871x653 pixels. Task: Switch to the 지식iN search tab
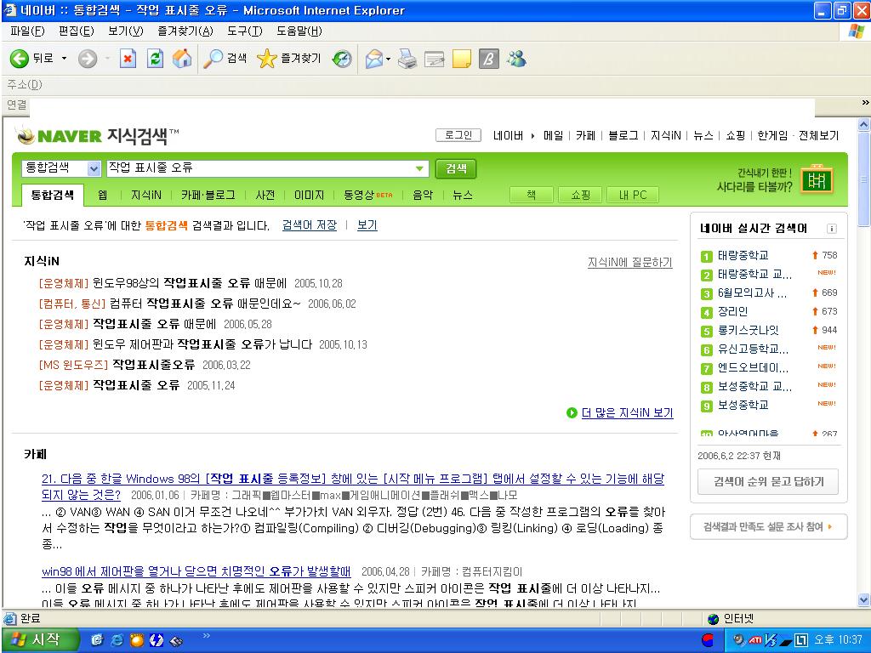[x=146, y=195]
